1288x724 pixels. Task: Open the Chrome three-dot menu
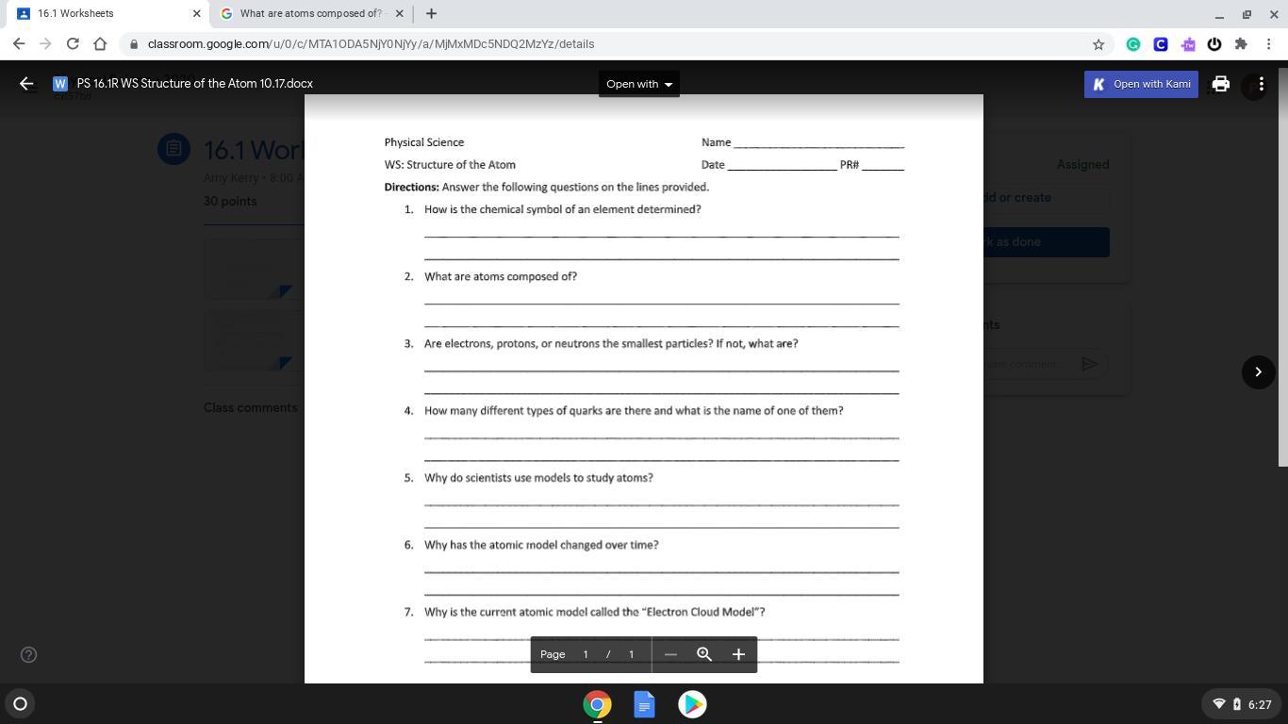(x=1269, y=44)
